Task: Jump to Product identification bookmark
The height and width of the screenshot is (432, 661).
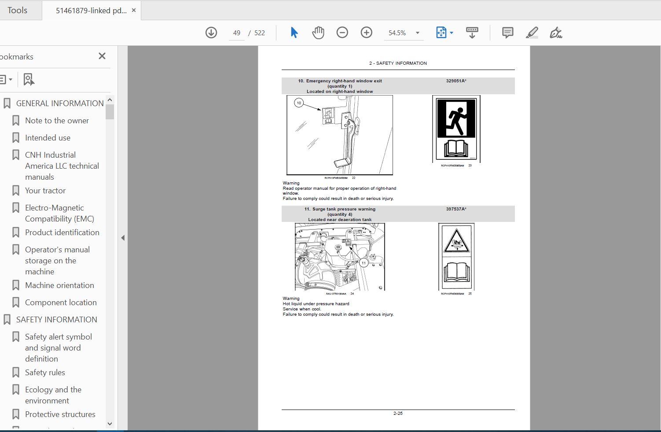Action: tap(62, 233)
